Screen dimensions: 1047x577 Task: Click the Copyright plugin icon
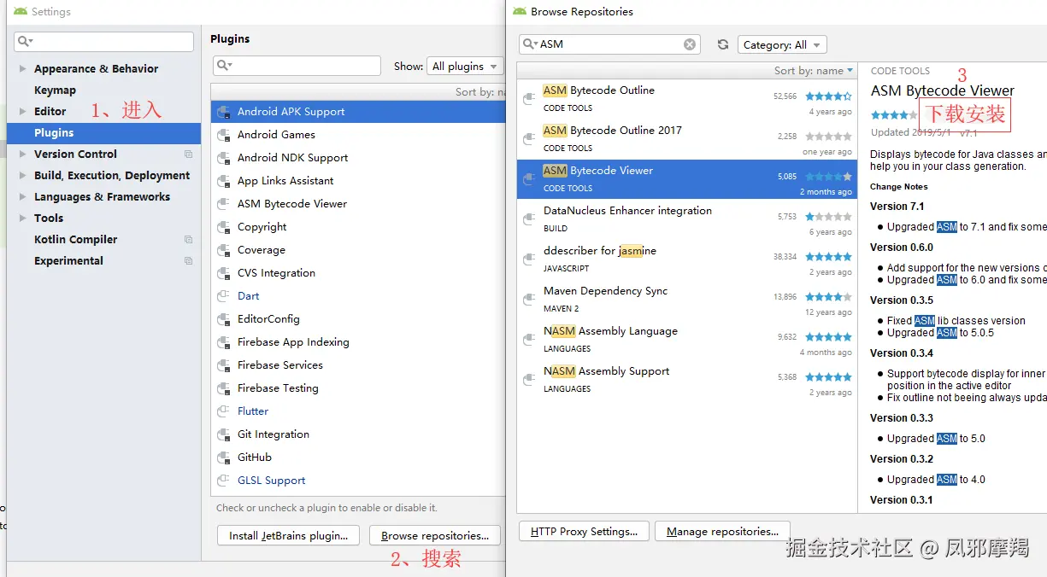coord(223,227)
